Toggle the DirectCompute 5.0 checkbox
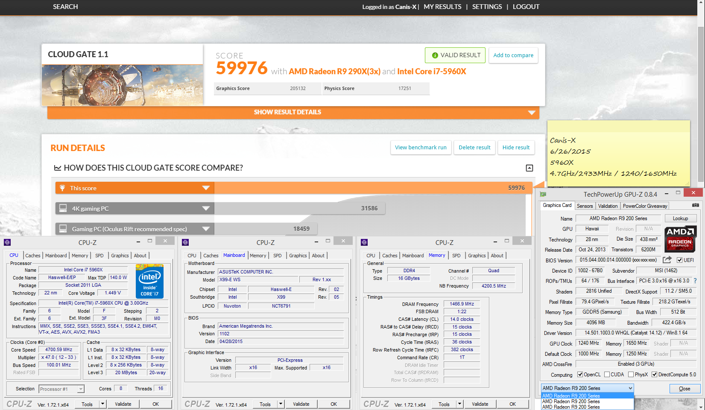This screenshot has width=705, height=410. pos(654,375)
